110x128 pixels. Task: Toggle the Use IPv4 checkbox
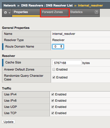(x=53, y=94)
